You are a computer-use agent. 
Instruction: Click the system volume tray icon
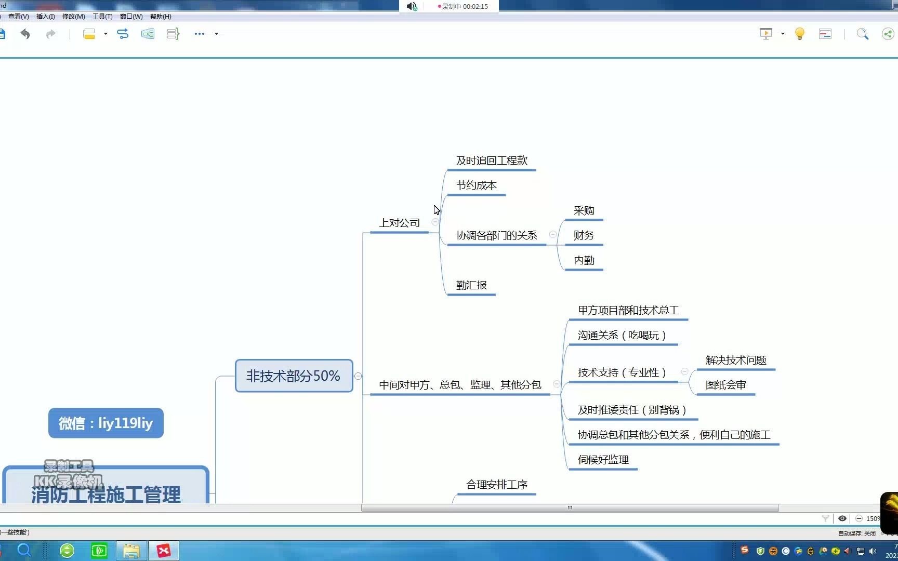coord(873,551)
